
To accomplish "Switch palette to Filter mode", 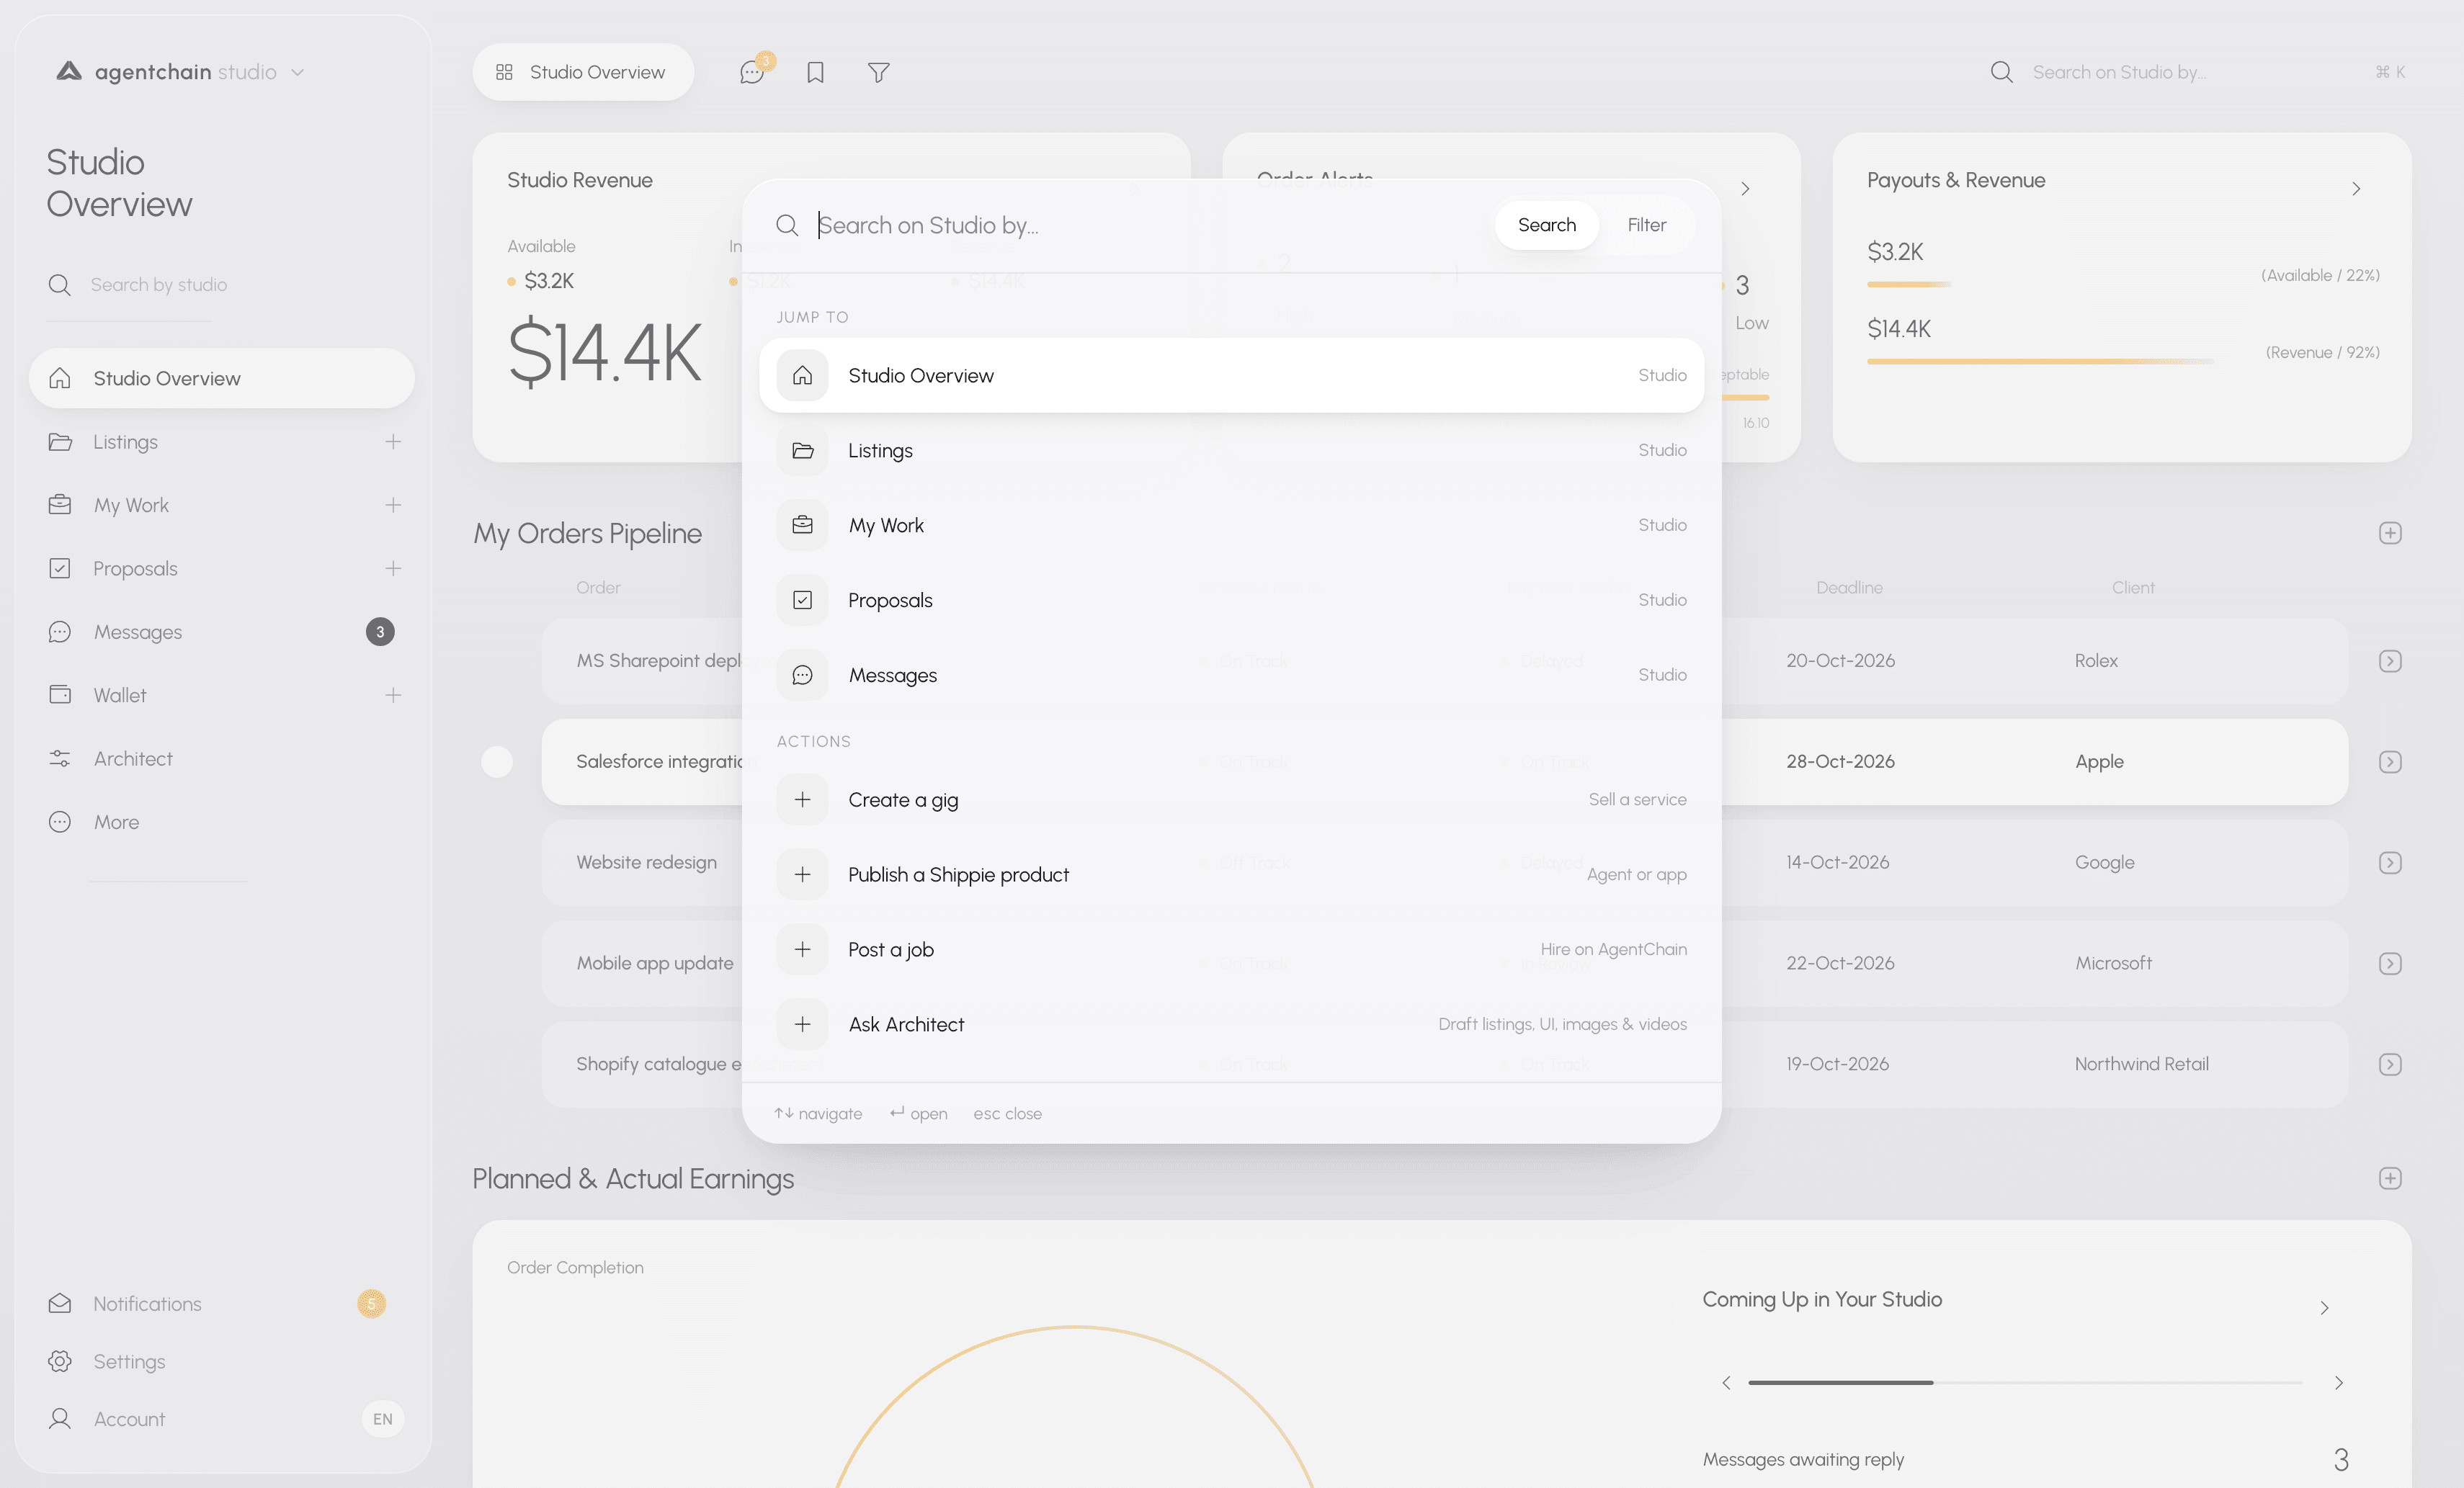I will point(1646,225).
